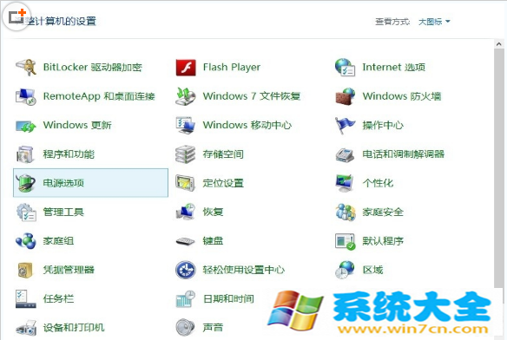Click the RemoteApp 和桌面连接 icon
The width and height of the screenshot is (507, 340).
click(x=26, y=96)
